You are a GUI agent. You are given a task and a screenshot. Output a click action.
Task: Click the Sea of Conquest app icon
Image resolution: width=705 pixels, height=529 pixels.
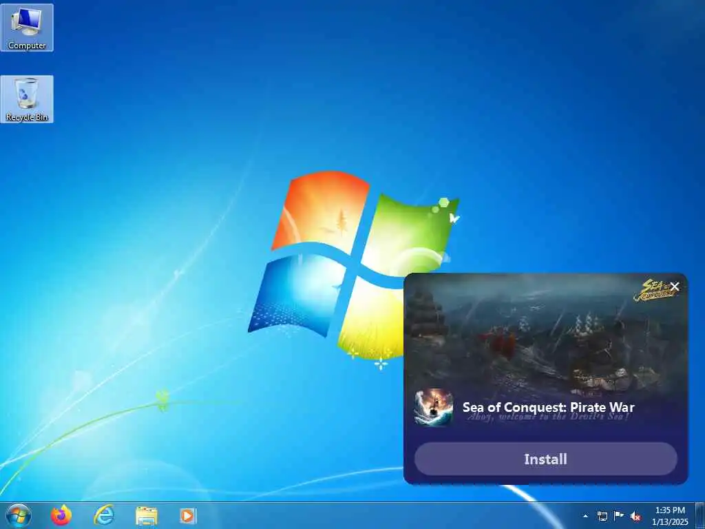(434, 408)
